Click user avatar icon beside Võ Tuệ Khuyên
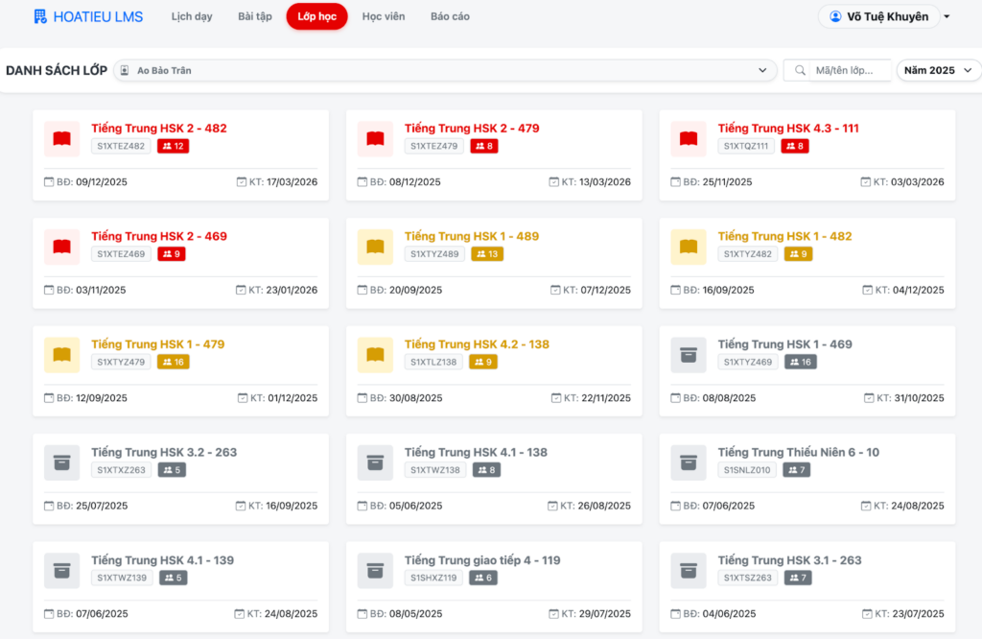The image size is (982, 639). pyautogui.click(x=835, y=16)
